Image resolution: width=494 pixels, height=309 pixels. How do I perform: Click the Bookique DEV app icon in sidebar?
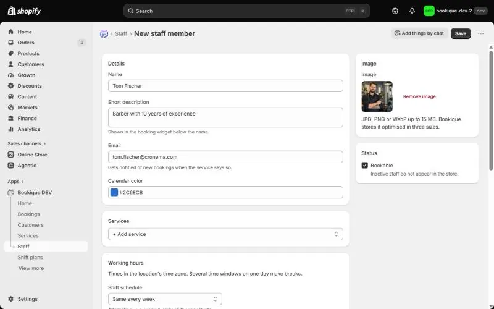coord(11,192)
